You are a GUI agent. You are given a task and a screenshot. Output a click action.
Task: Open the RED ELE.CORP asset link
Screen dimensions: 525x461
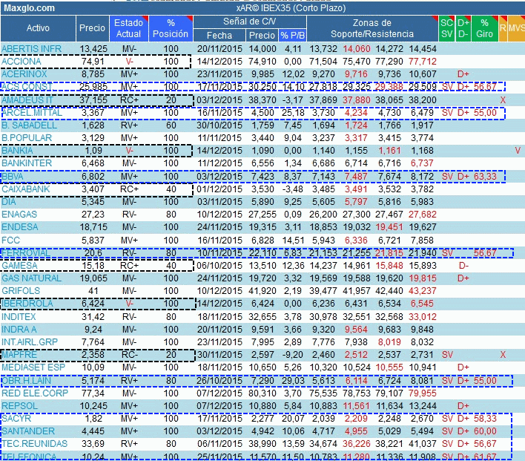click(x=35, y=393)
